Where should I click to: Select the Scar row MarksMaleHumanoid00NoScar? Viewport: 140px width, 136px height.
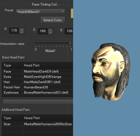[x=37, y=124]
